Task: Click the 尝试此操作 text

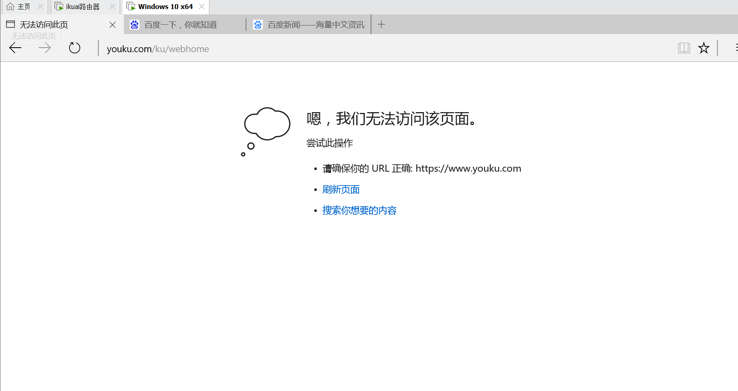Action: [x=330, y=143]
